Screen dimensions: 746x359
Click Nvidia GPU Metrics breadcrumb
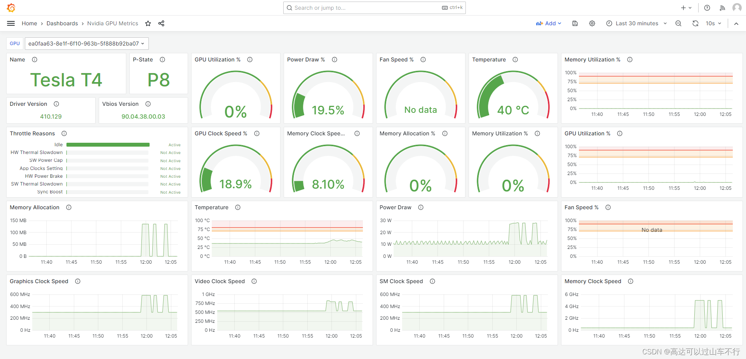pos(113,23)
